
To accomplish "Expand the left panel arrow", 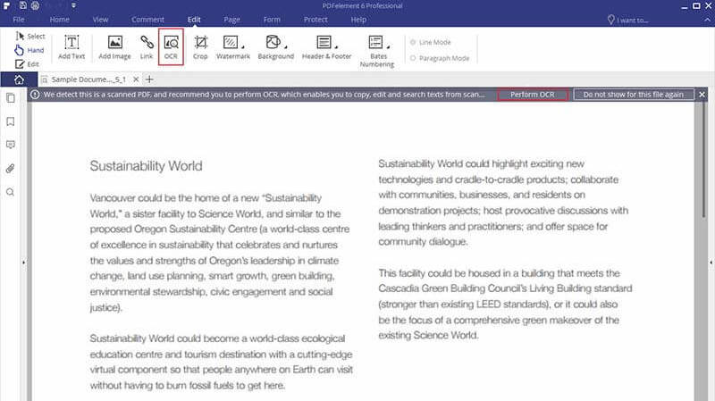I will pyautogui.click(x=24, y=263).
